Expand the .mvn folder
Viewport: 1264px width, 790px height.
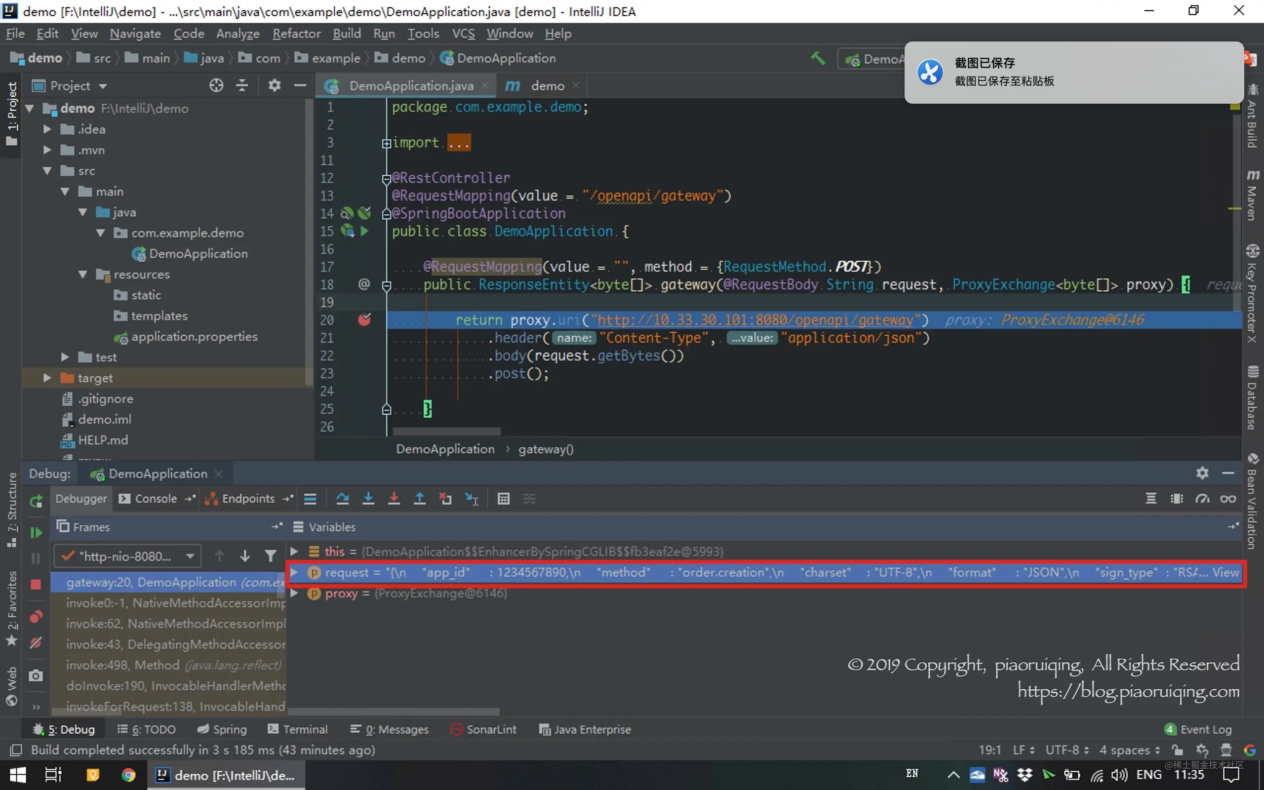tap(47, 150)
